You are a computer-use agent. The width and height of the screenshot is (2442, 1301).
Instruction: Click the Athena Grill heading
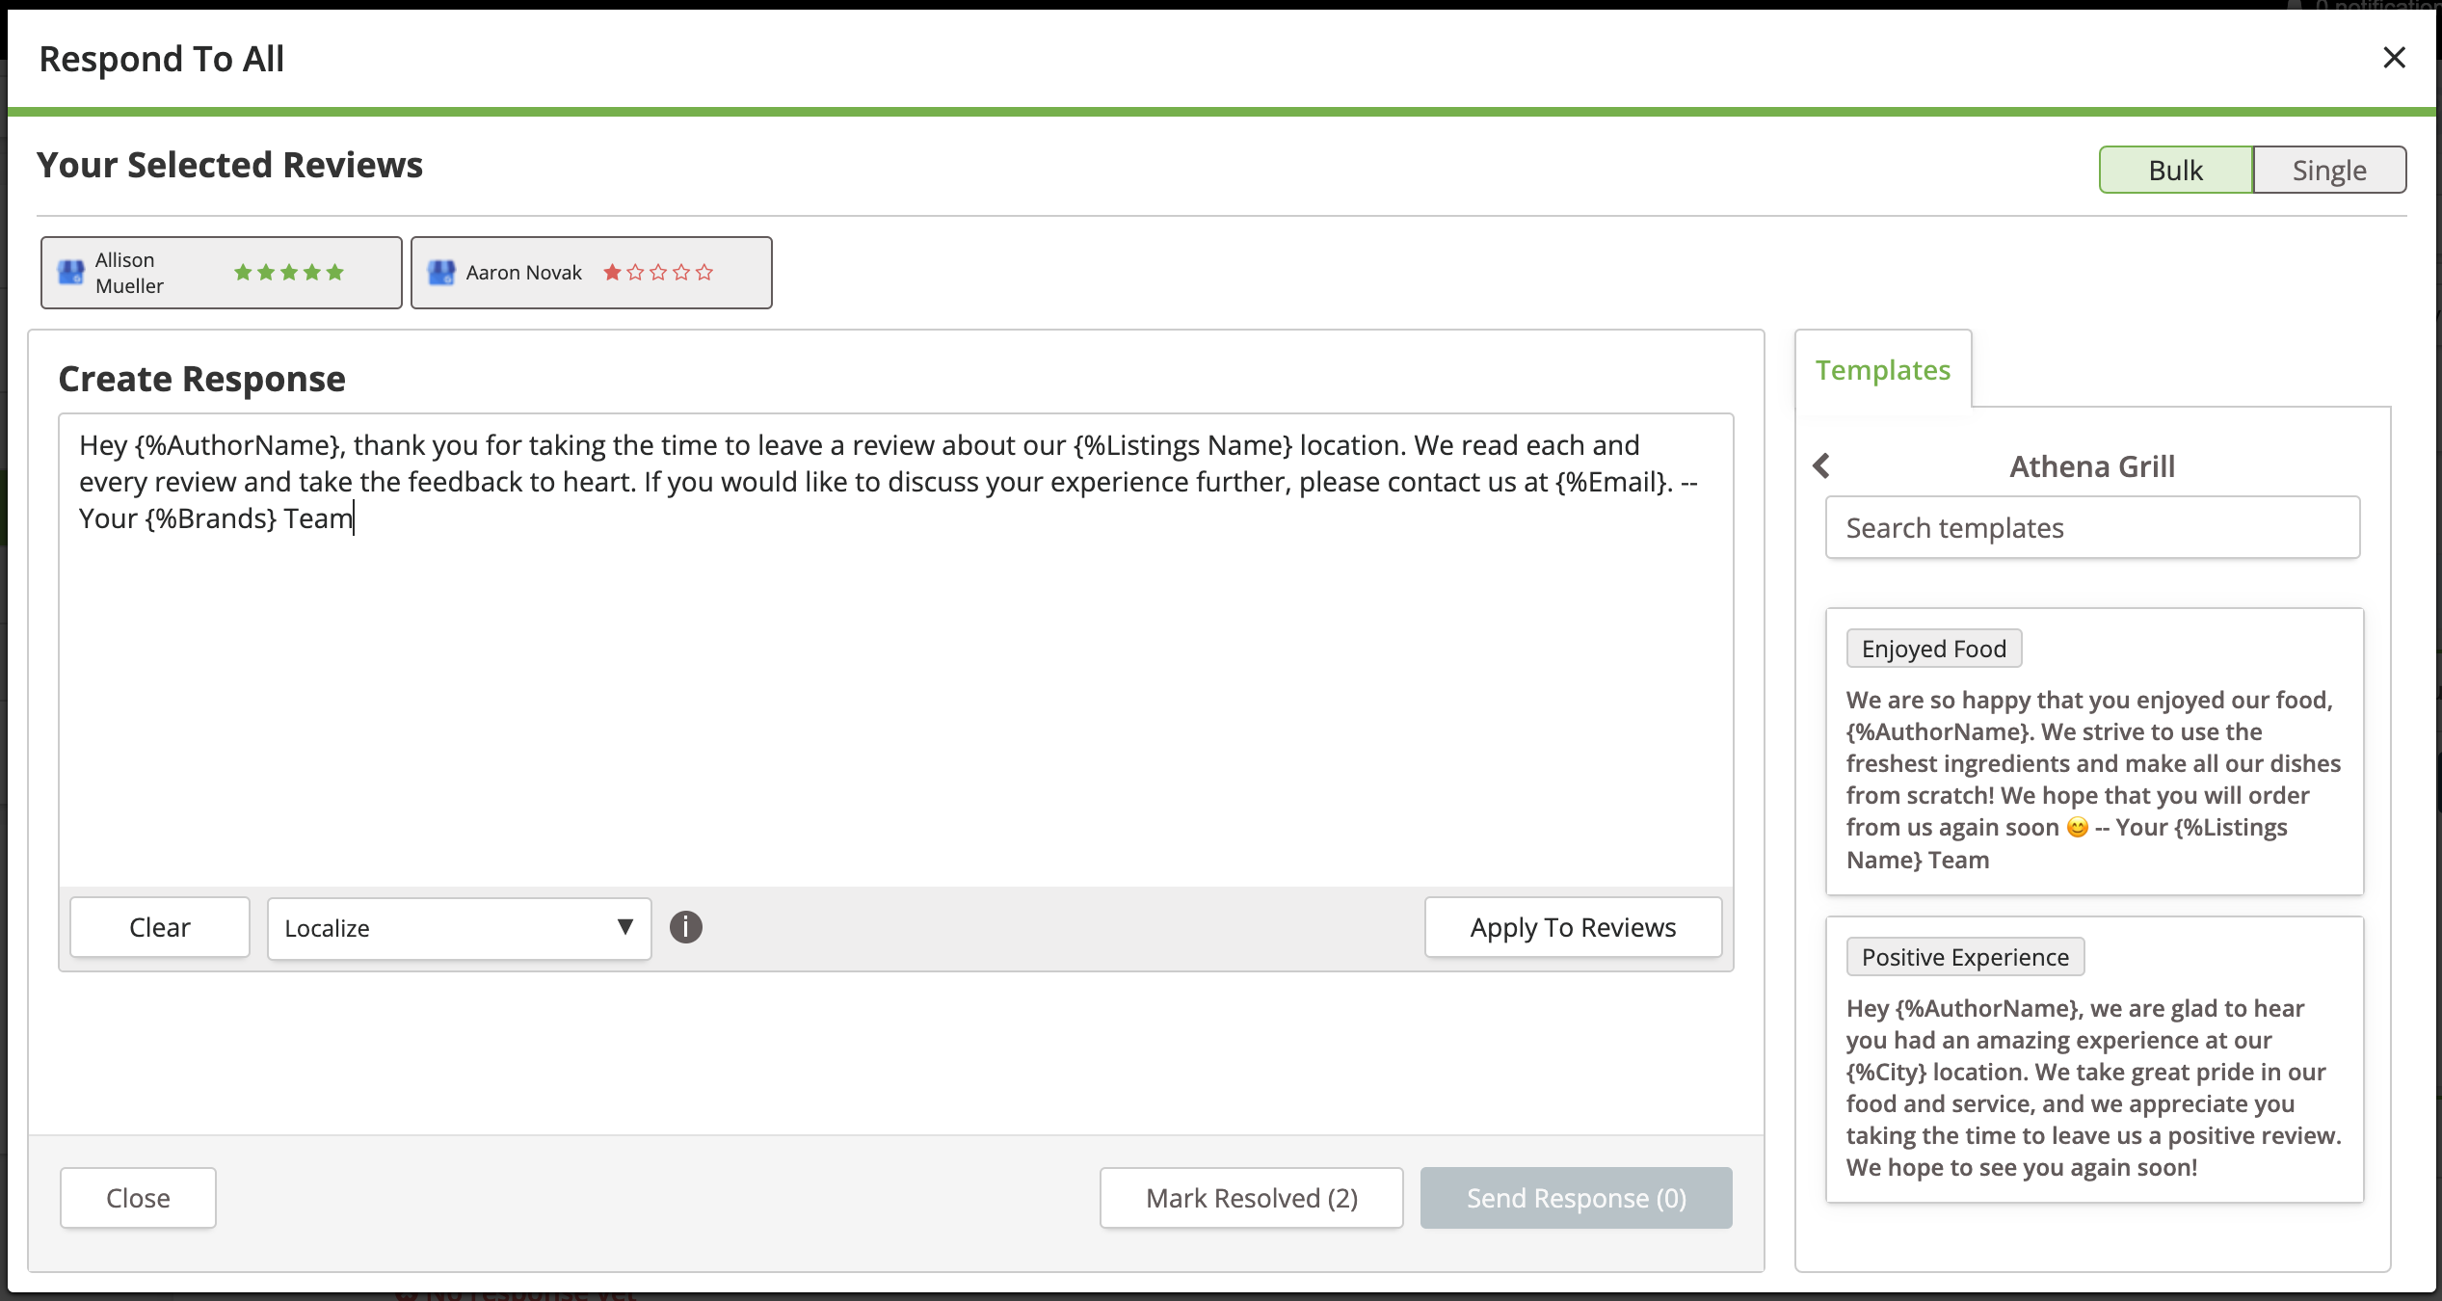tap(2092, 466)
